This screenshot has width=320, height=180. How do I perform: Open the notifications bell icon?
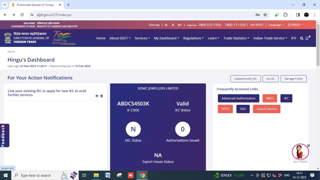coord(307,38)
